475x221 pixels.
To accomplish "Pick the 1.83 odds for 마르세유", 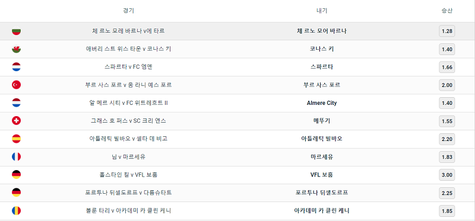I will (447, 157).
